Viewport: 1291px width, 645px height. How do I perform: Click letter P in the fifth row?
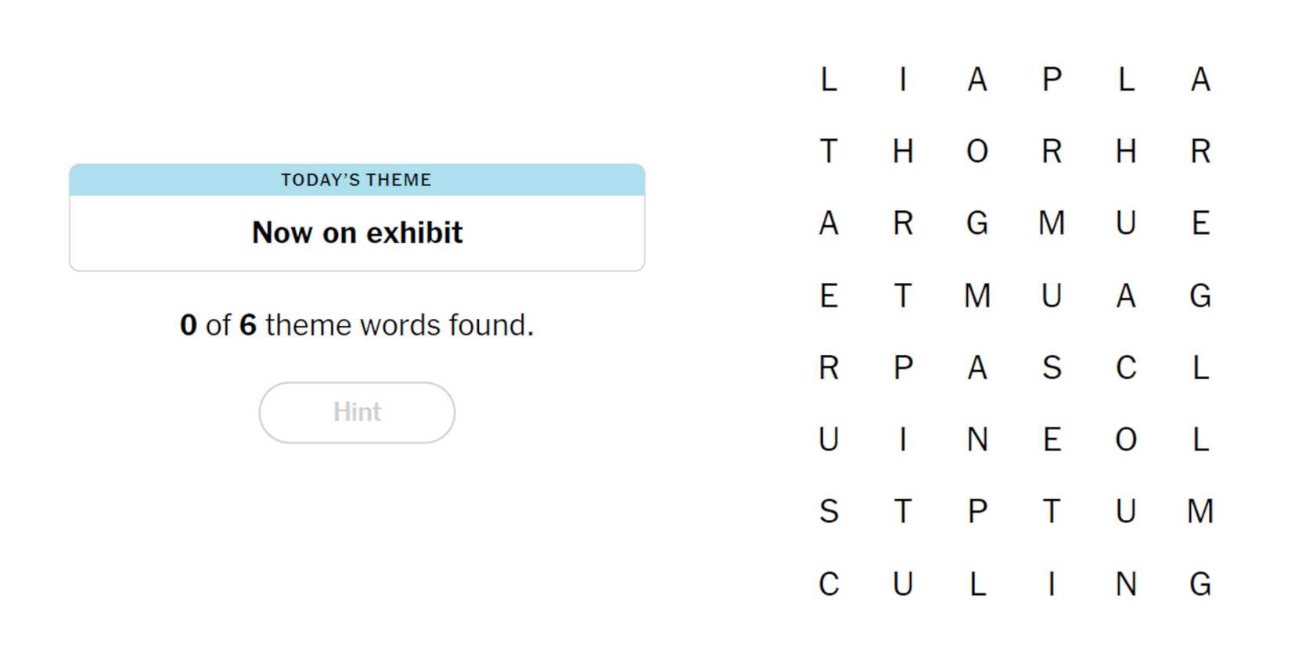903,367
